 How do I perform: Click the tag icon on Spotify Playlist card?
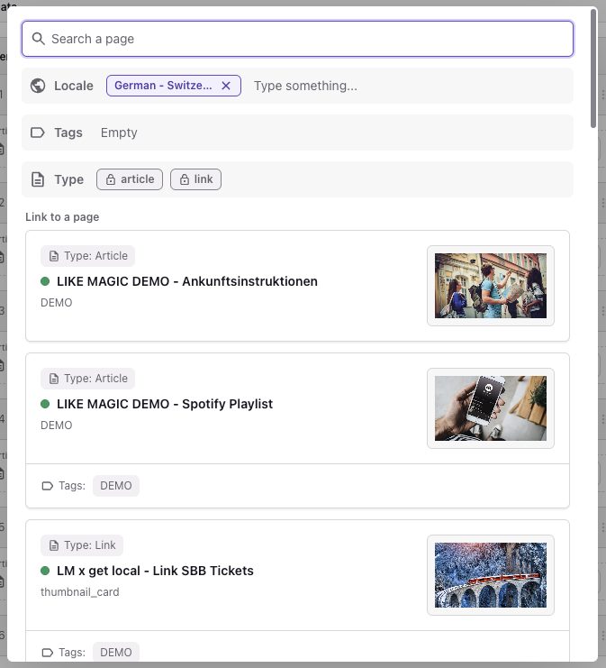(x=47, y=486)
